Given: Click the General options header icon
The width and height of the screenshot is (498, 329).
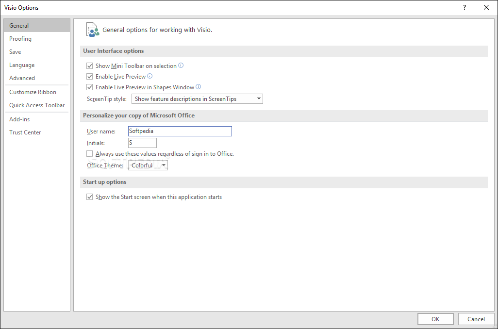Looking at the screenshot, I should (92, 30).
